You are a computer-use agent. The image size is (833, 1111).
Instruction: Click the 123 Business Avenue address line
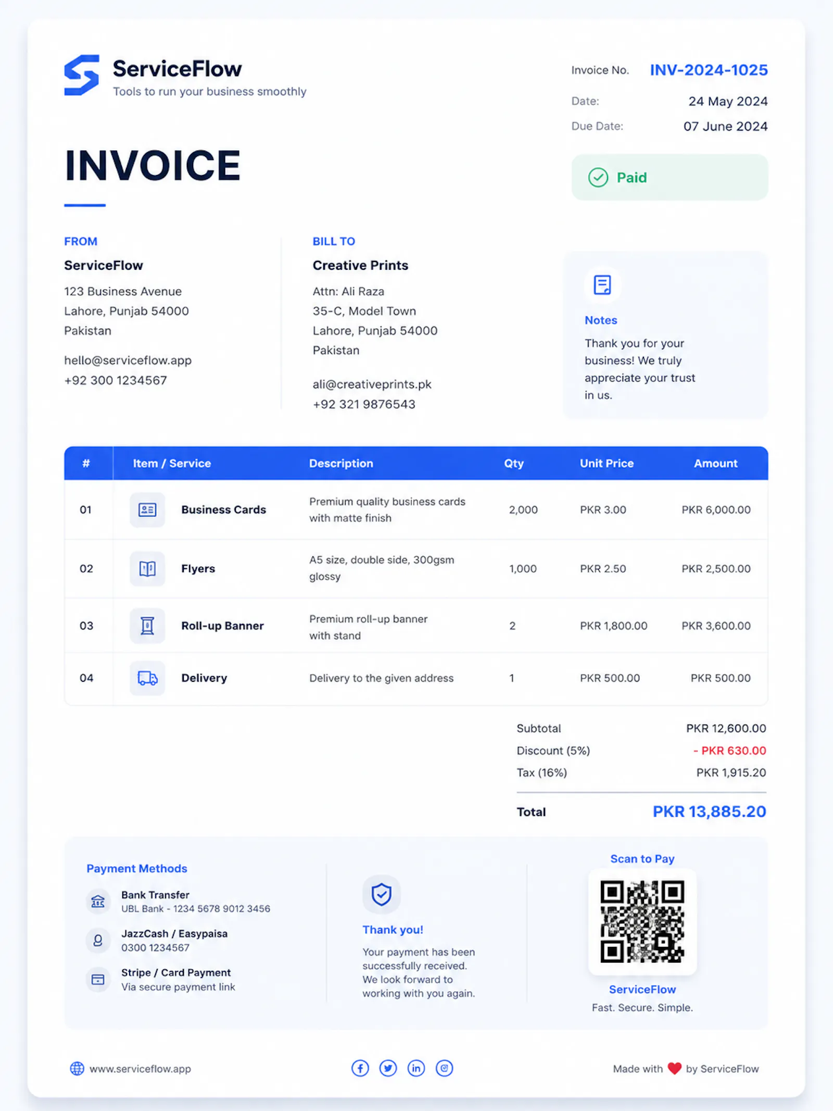tap(123, 291)
